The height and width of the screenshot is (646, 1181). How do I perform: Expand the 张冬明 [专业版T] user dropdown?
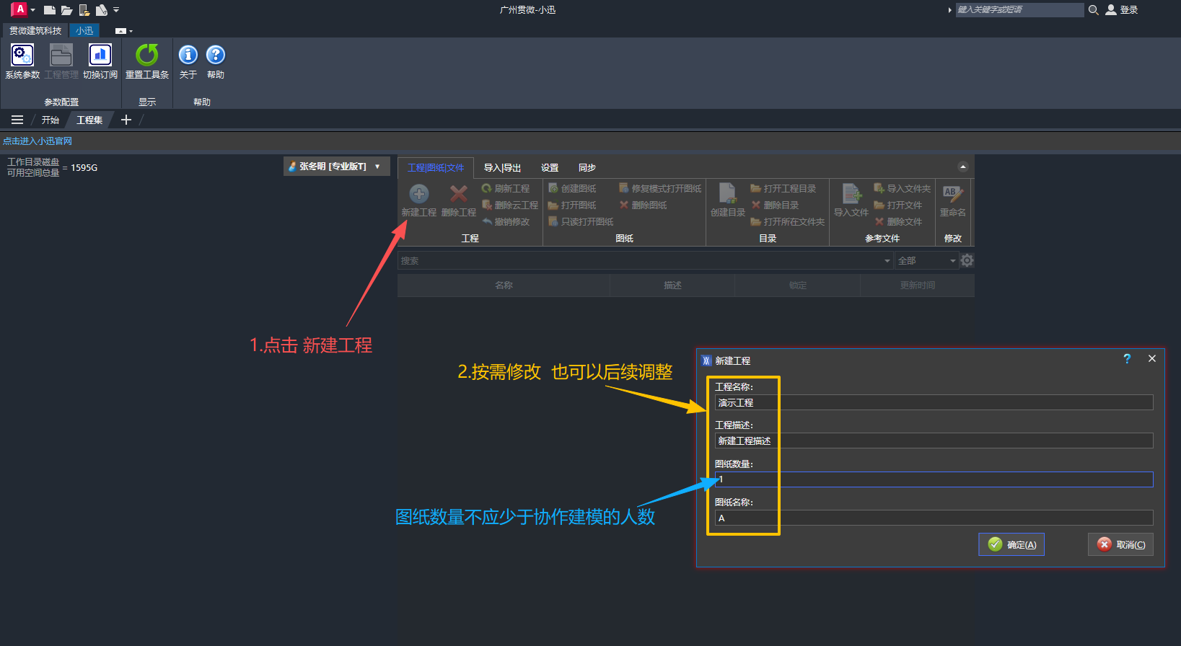(x=337, y=167)
